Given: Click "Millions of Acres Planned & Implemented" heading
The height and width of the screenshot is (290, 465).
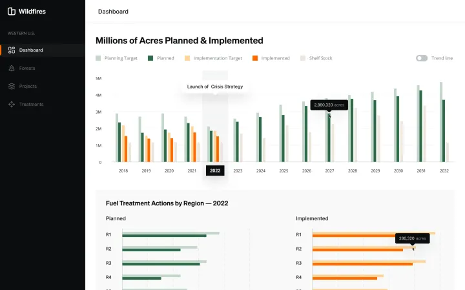Looking at the screenshot, I should click(x=179, y=40).
